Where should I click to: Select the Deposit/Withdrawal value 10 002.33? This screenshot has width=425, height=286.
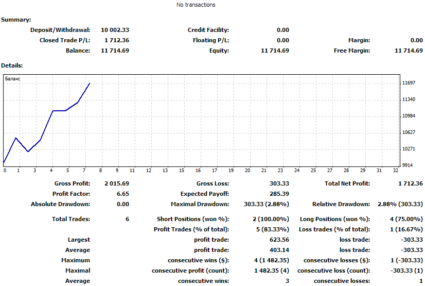coord(115,30)
